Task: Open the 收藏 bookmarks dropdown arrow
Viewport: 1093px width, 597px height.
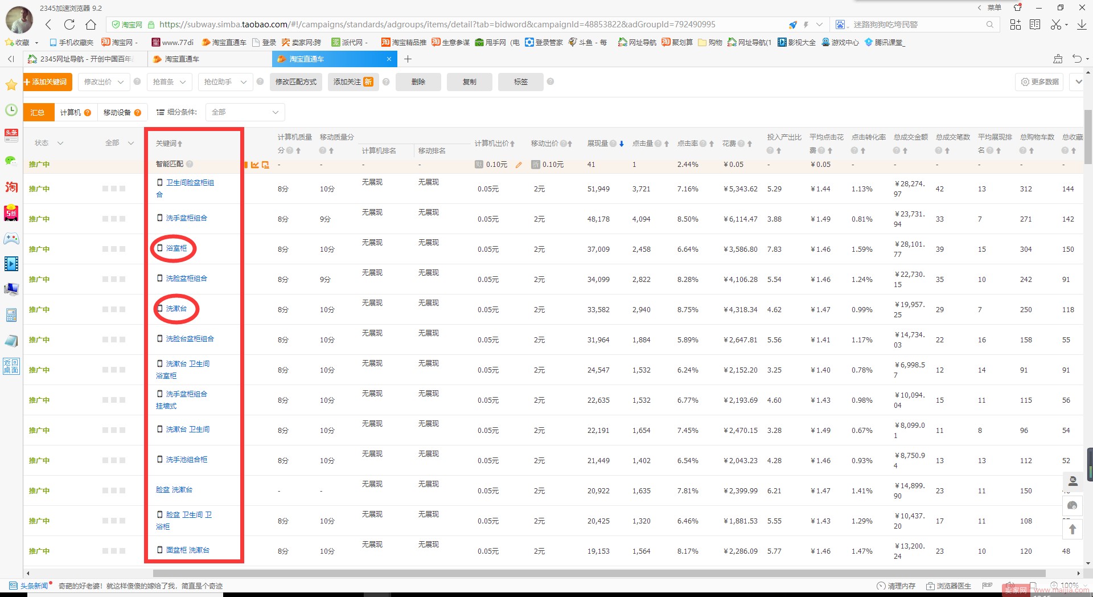Action: [x=36, y=43]
